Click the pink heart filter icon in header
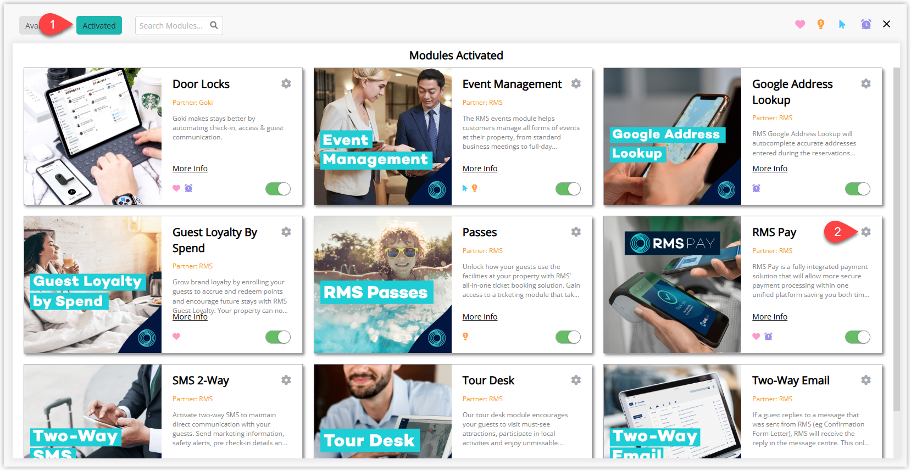The image size is (911, 471). point(800,24)
